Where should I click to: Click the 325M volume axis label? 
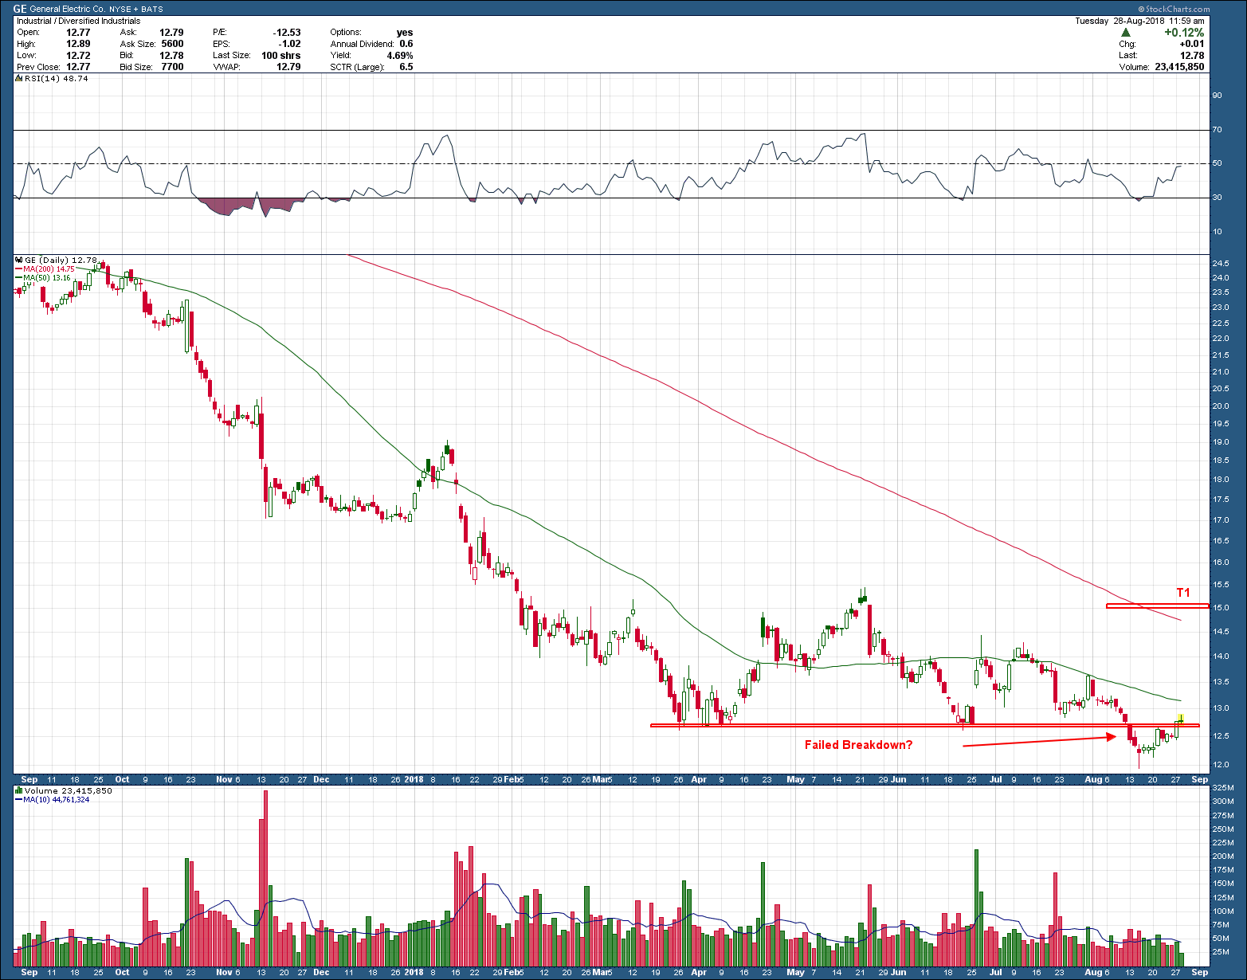tap(1222, 787)
